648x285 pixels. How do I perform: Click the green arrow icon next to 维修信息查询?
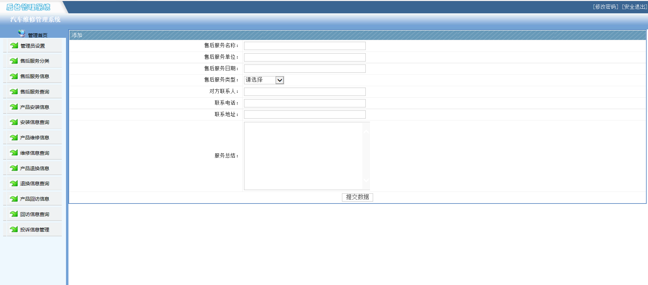coord(14,153)
